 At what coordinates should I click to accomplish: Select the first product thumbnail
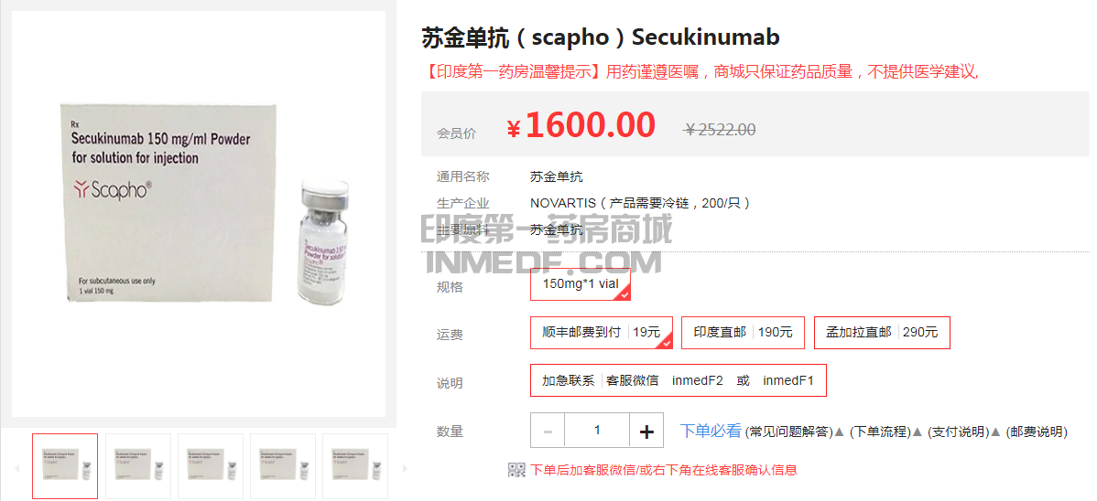pyautogui.click(x=65, y=466)
